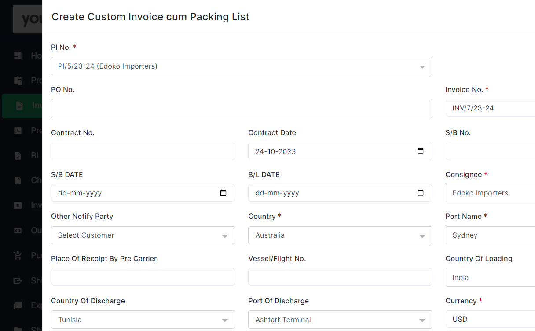Click the PO No. input field
Image resolution: width=535 pixels, height=331 pixels.
pyautogui.click(x=242, y=109)
